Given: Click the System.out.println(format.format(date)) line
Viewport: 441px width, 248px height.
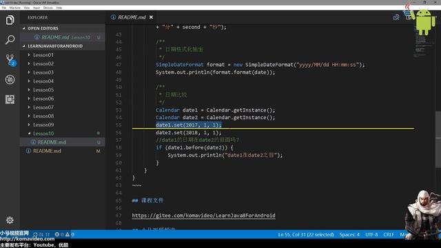Looking at the screenshot, I should click(215, 72).
